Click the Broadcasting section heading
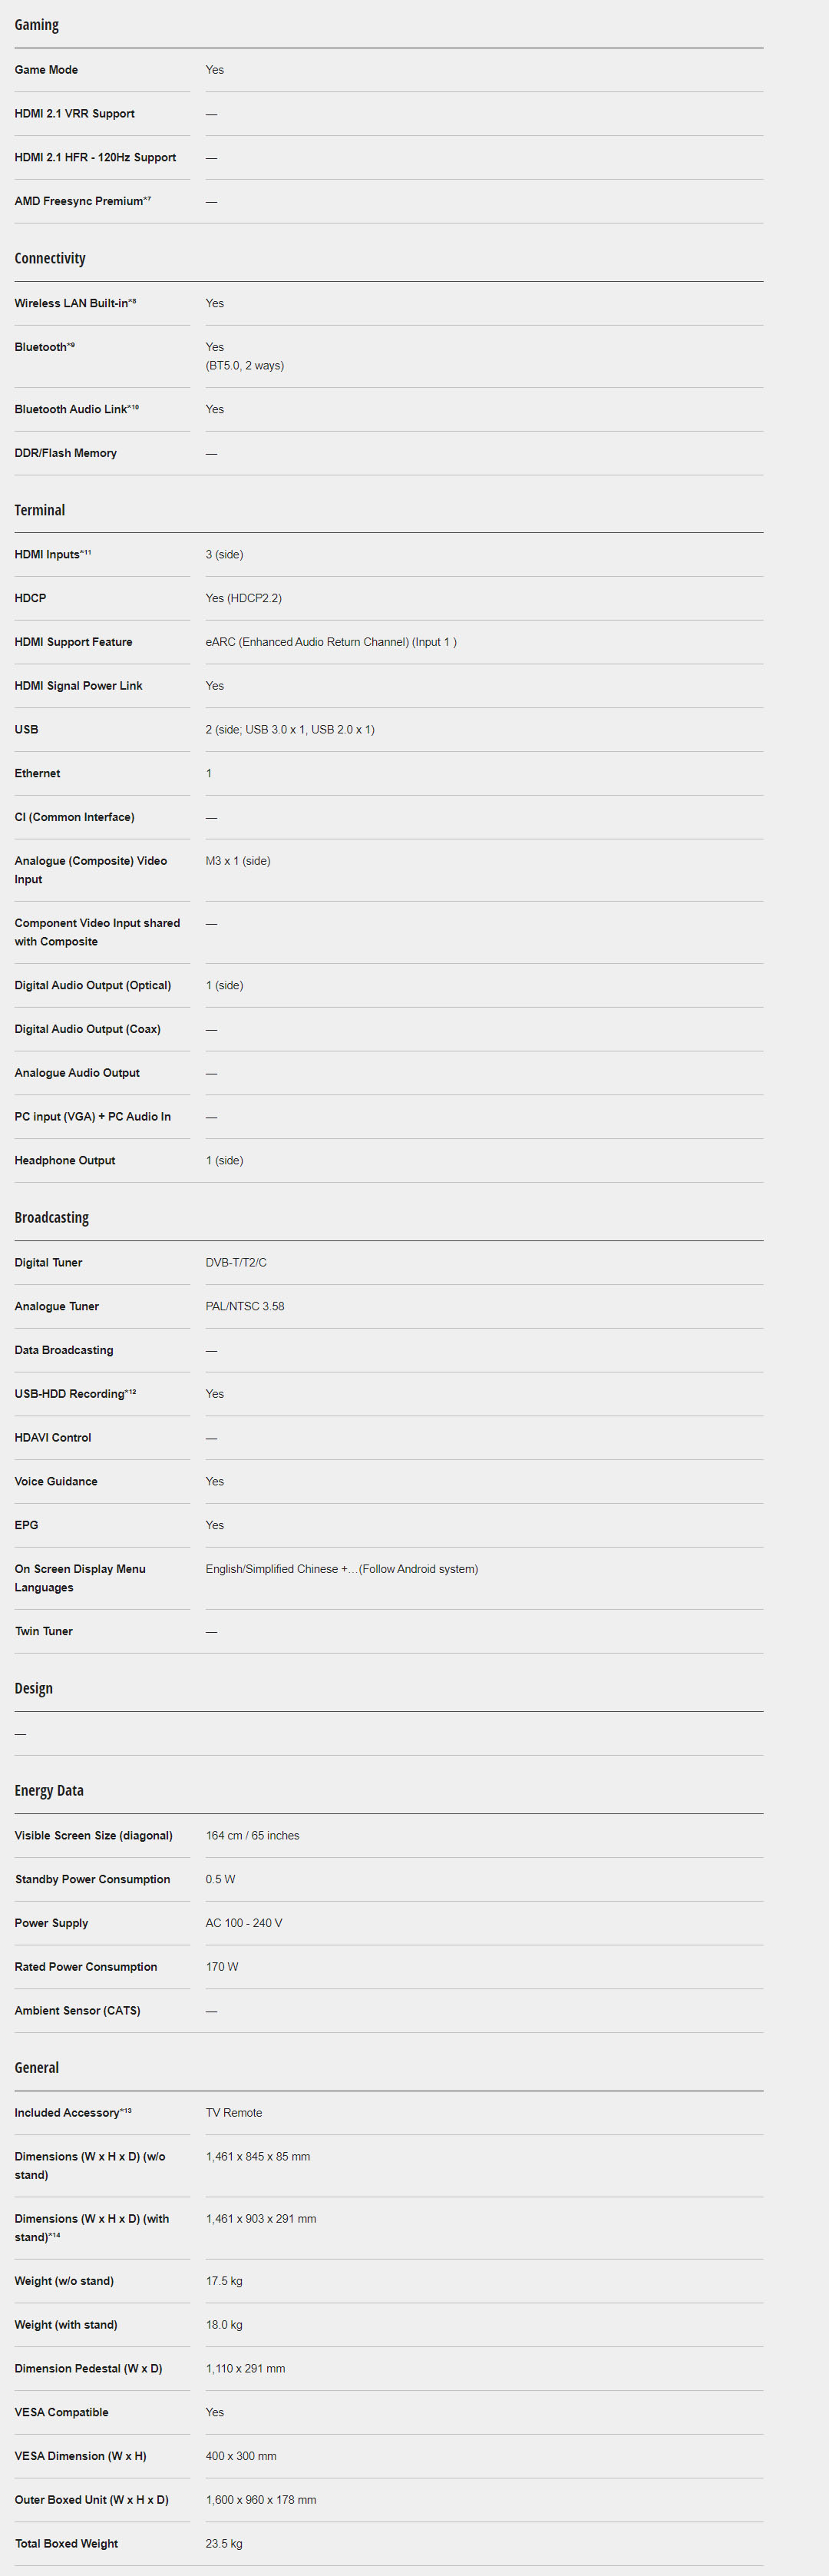 [51, 1217]
